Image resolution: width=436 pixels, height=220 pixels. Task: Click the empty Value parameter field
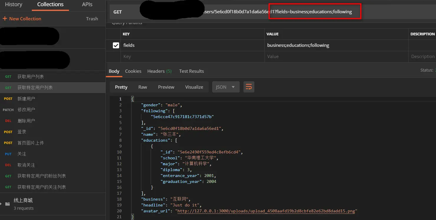[336, 57]
